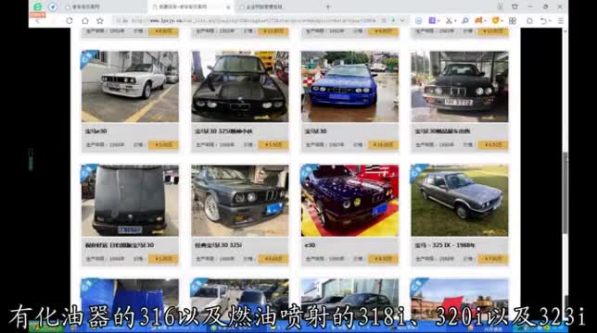Click the price tag on the 宝马E30精品 card
The height and width of the screenshot is (333, 597).
(492, 144)
